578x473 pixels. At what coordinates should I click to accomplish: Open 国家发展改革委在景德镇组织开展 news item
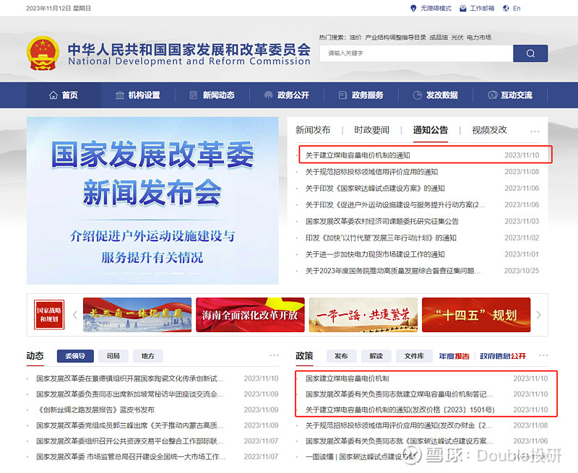130,378
